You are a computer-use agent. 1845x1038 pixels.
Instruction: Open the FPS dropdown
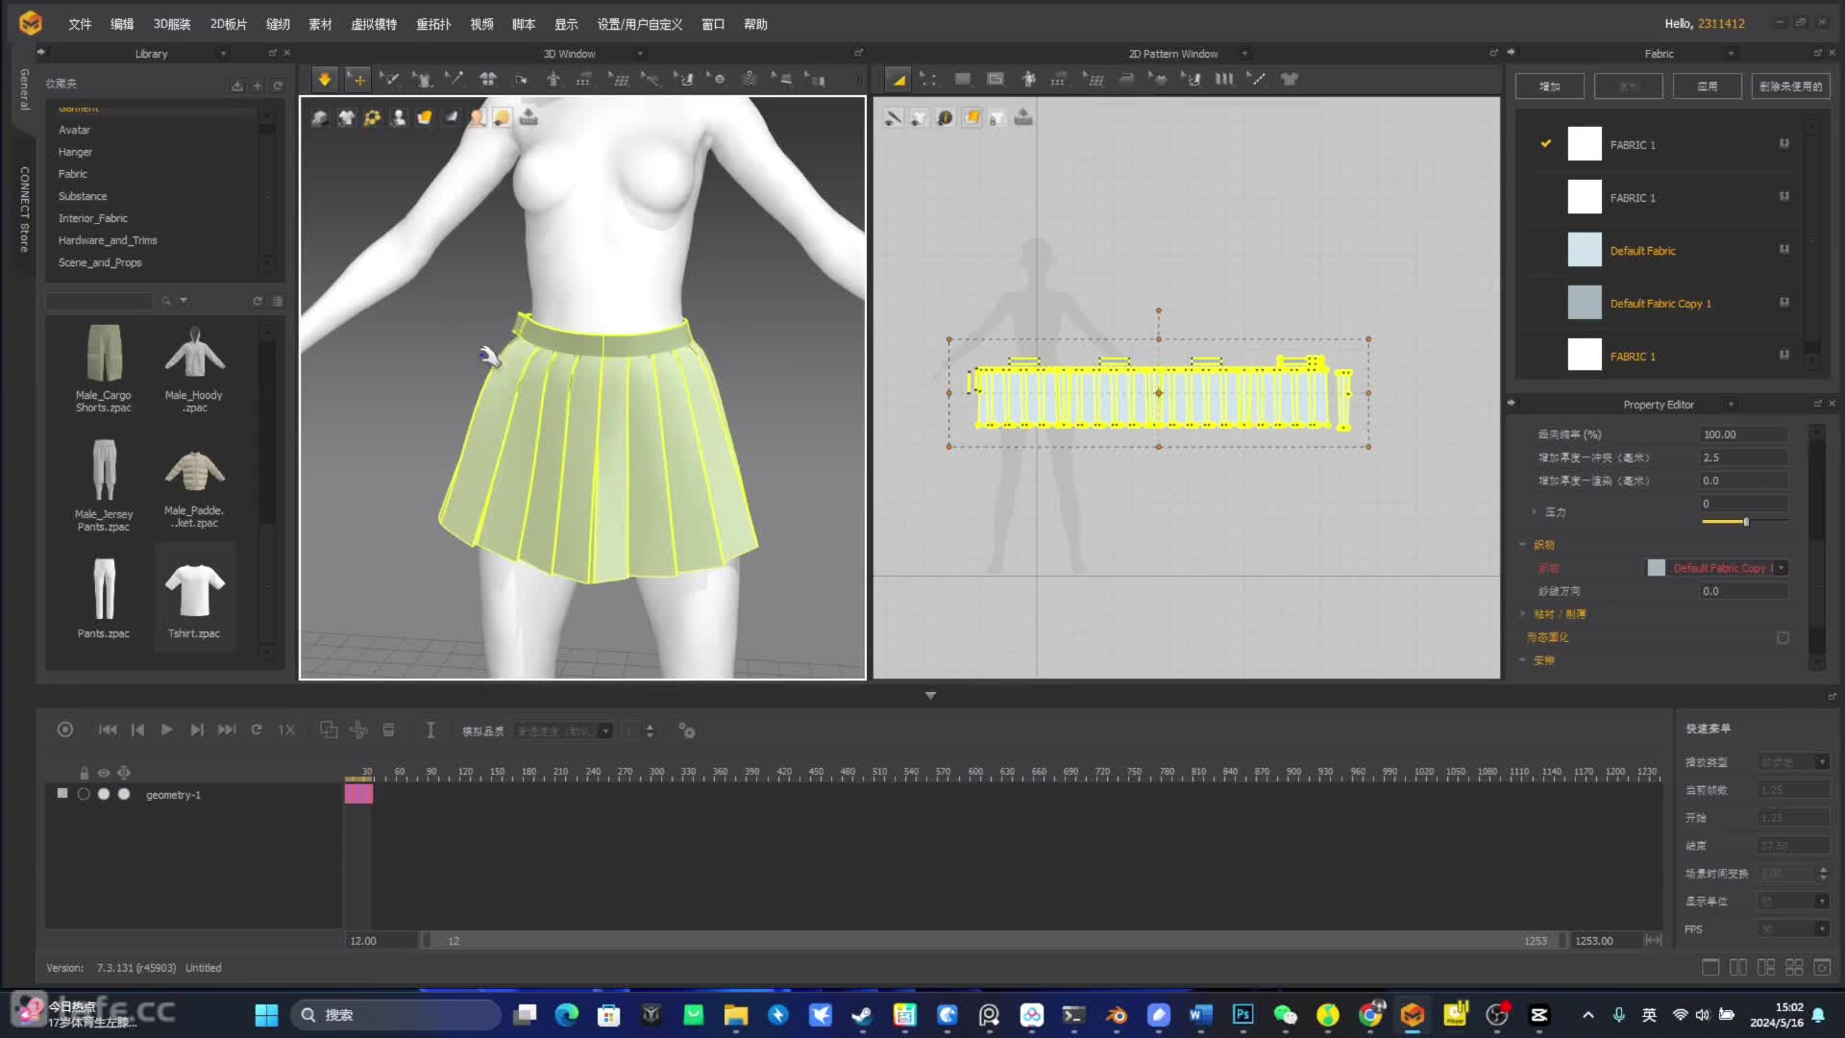pos(1793,928)
